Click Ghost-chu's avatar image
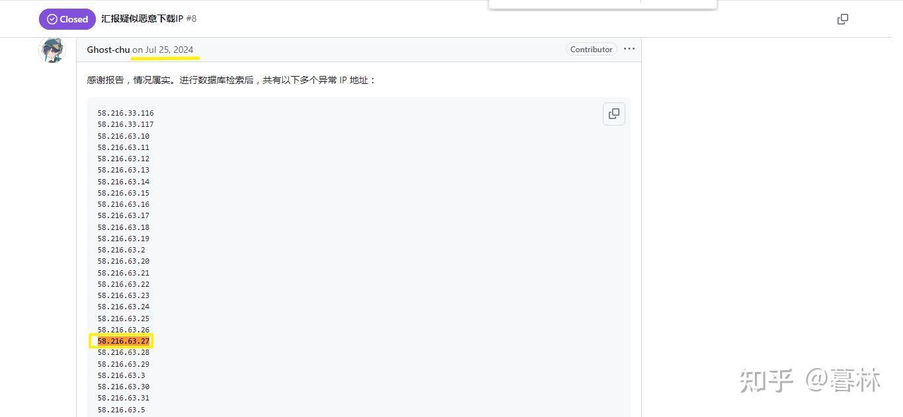 pyautogui.click(x=52, y=50)
